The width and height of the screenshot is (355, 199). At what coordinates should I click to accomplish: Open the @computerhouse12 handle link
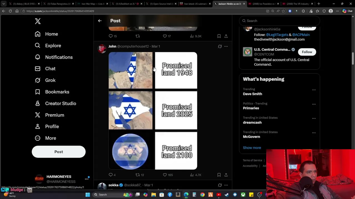(x=133, y=46)
